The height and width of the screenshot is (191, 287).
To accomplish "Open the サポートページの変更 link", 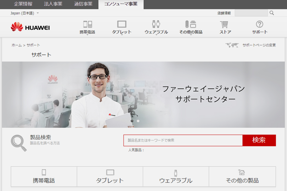I will (x=259, y=45).
